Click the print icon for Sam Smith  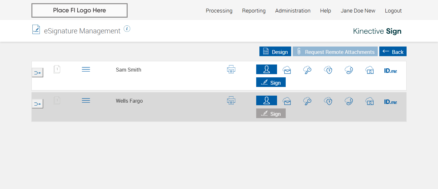click(231, 69)
